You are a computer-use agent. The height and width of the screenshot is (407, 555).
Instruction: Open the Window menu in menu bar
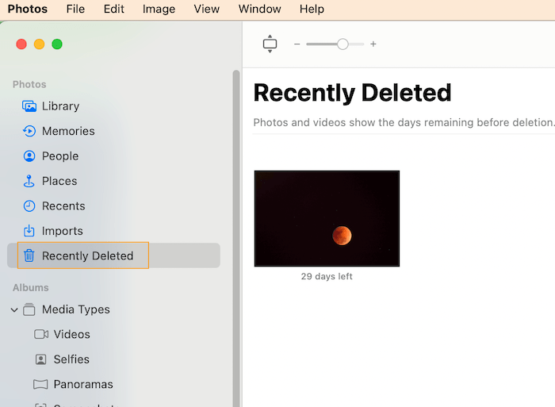point(259,10)
